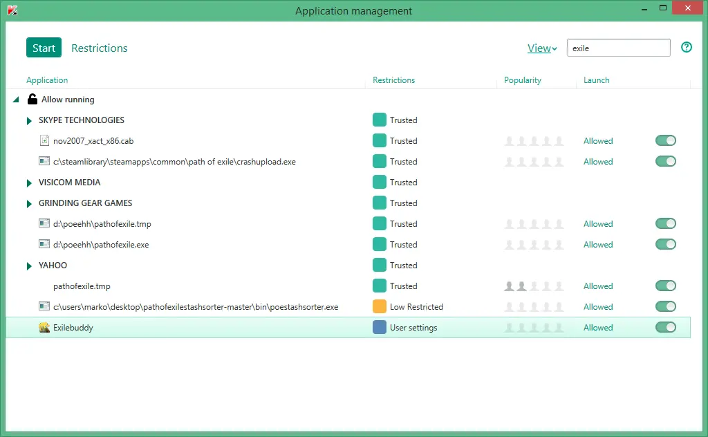The image size is (708, 437).
Task: Click Trusted label for YAHOO group
Action: click(x=404, y=266)
